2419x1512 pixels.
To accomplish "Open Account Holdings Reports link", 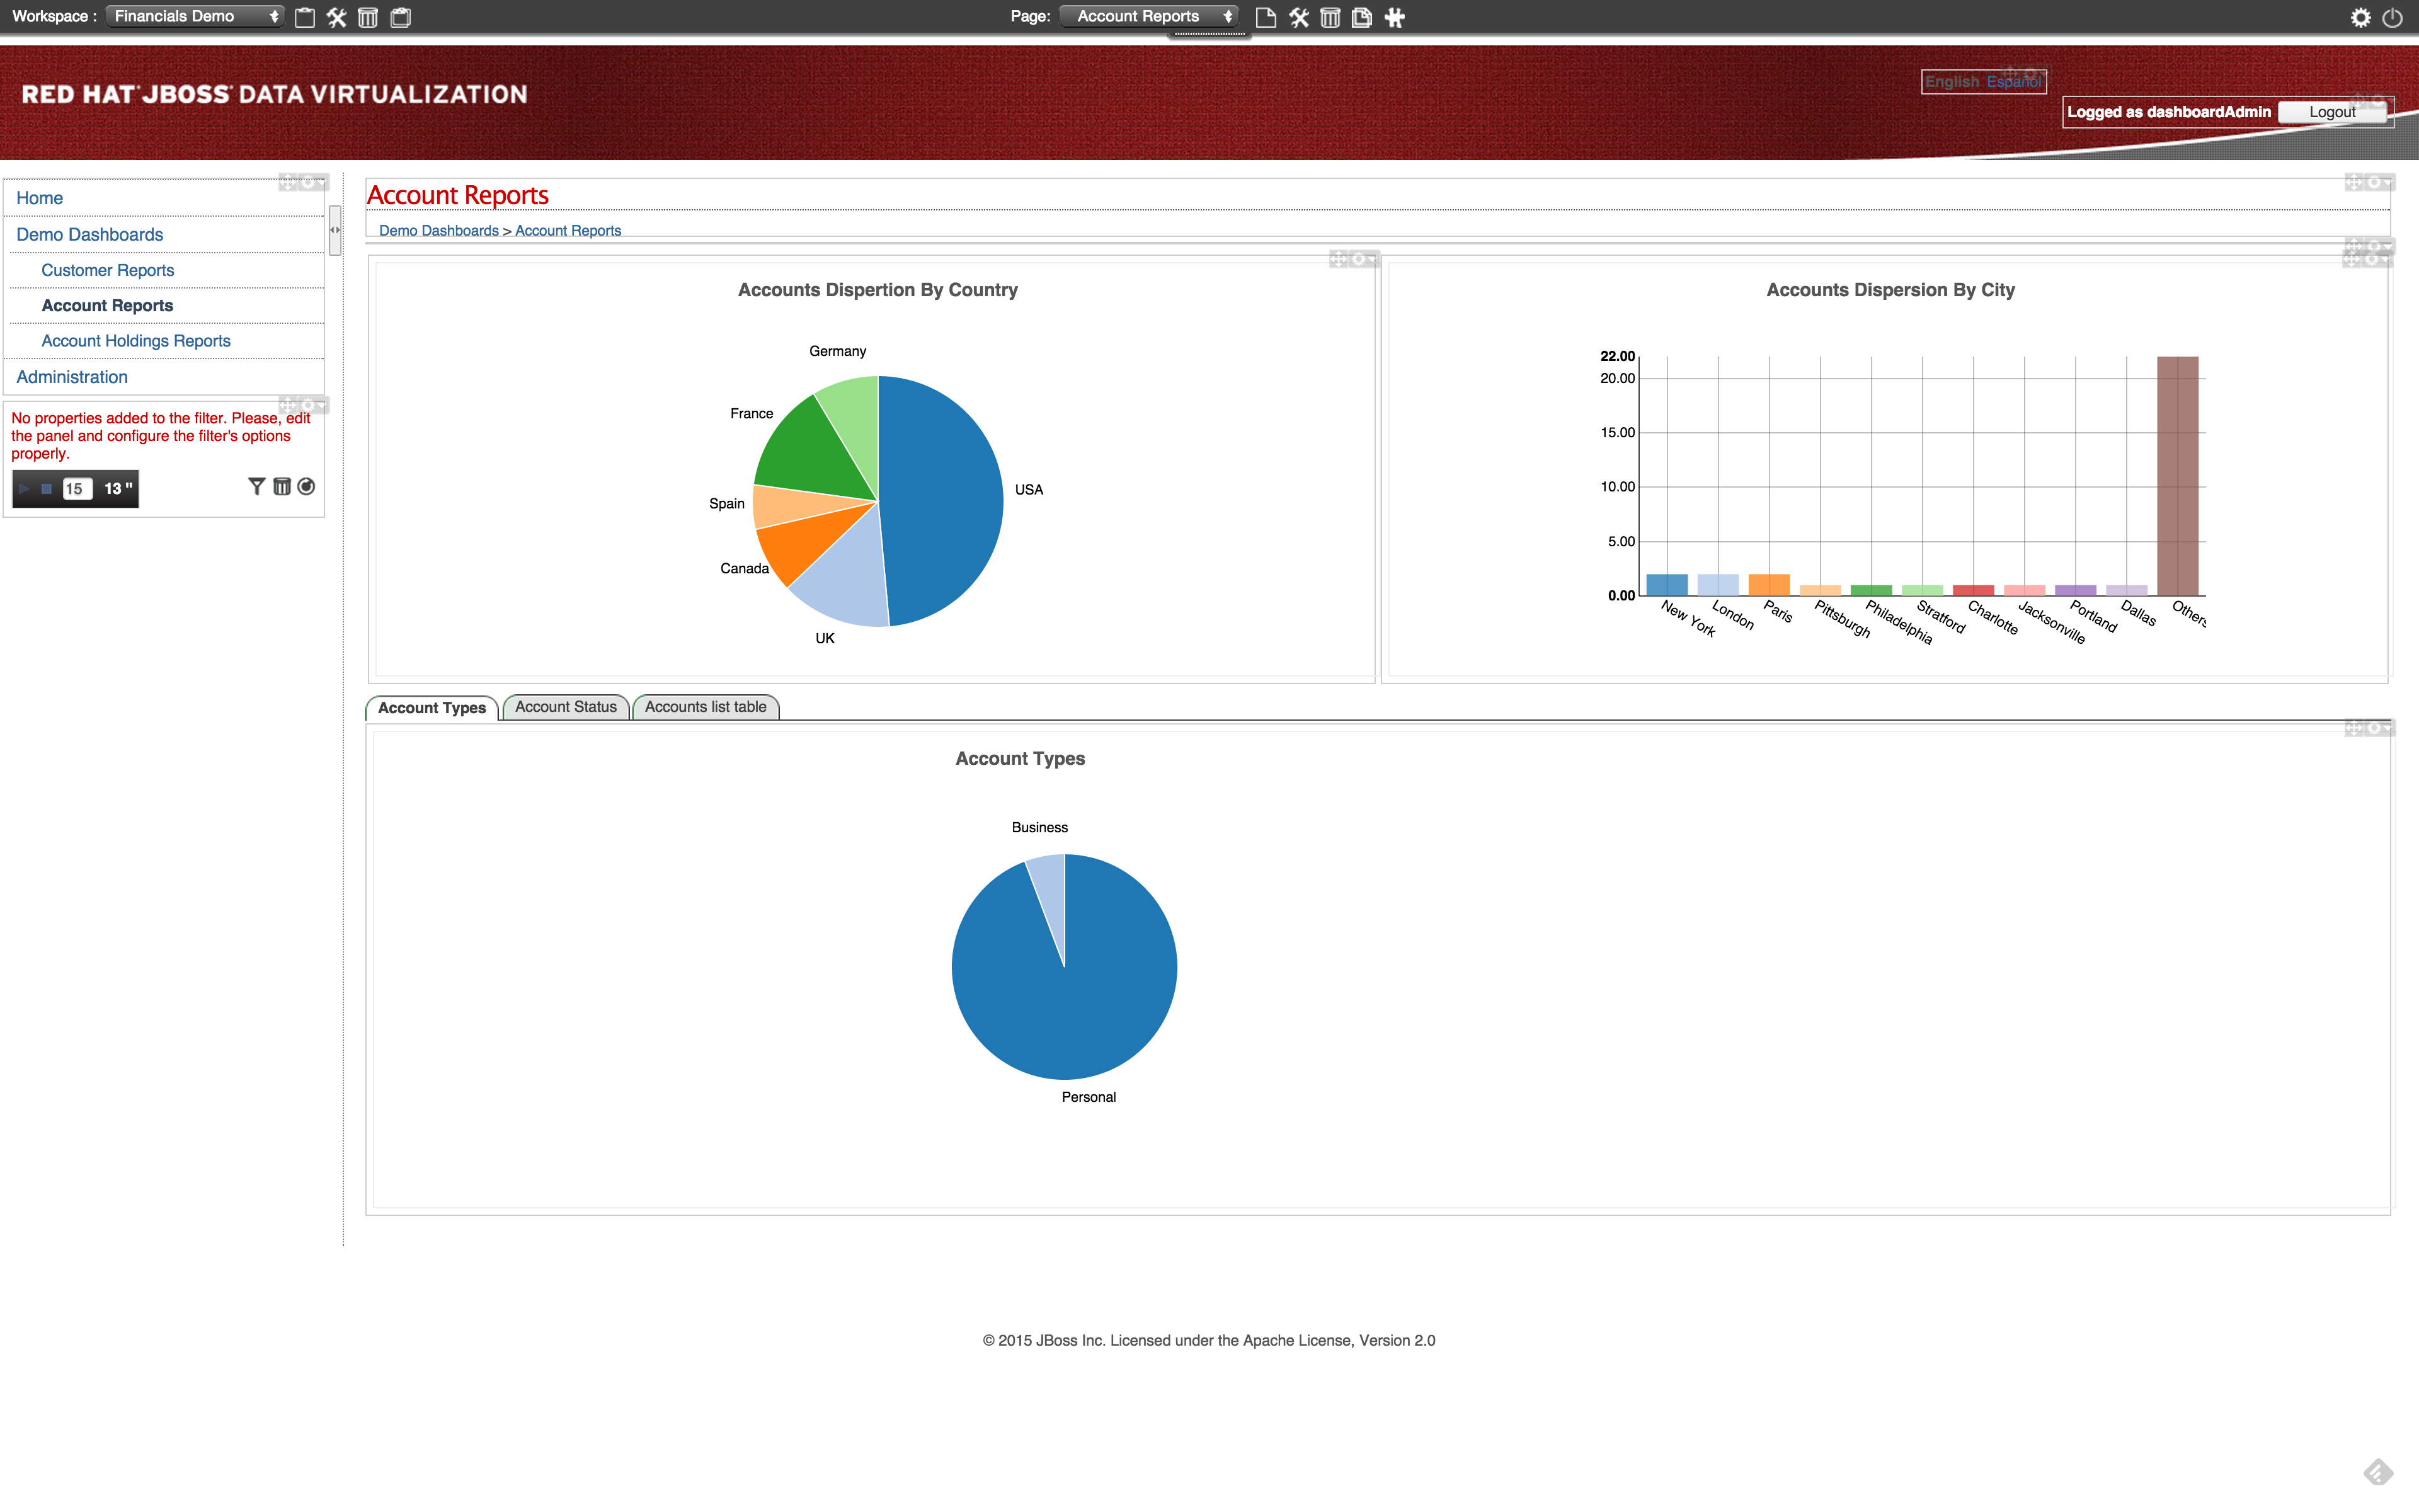I will 136,341.
